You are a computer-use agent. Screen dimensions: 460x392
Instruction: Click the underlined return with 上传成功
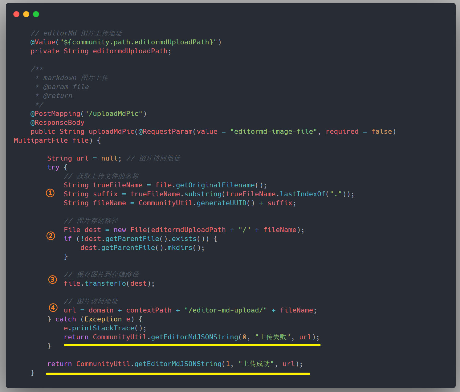[x=175, y=364]
